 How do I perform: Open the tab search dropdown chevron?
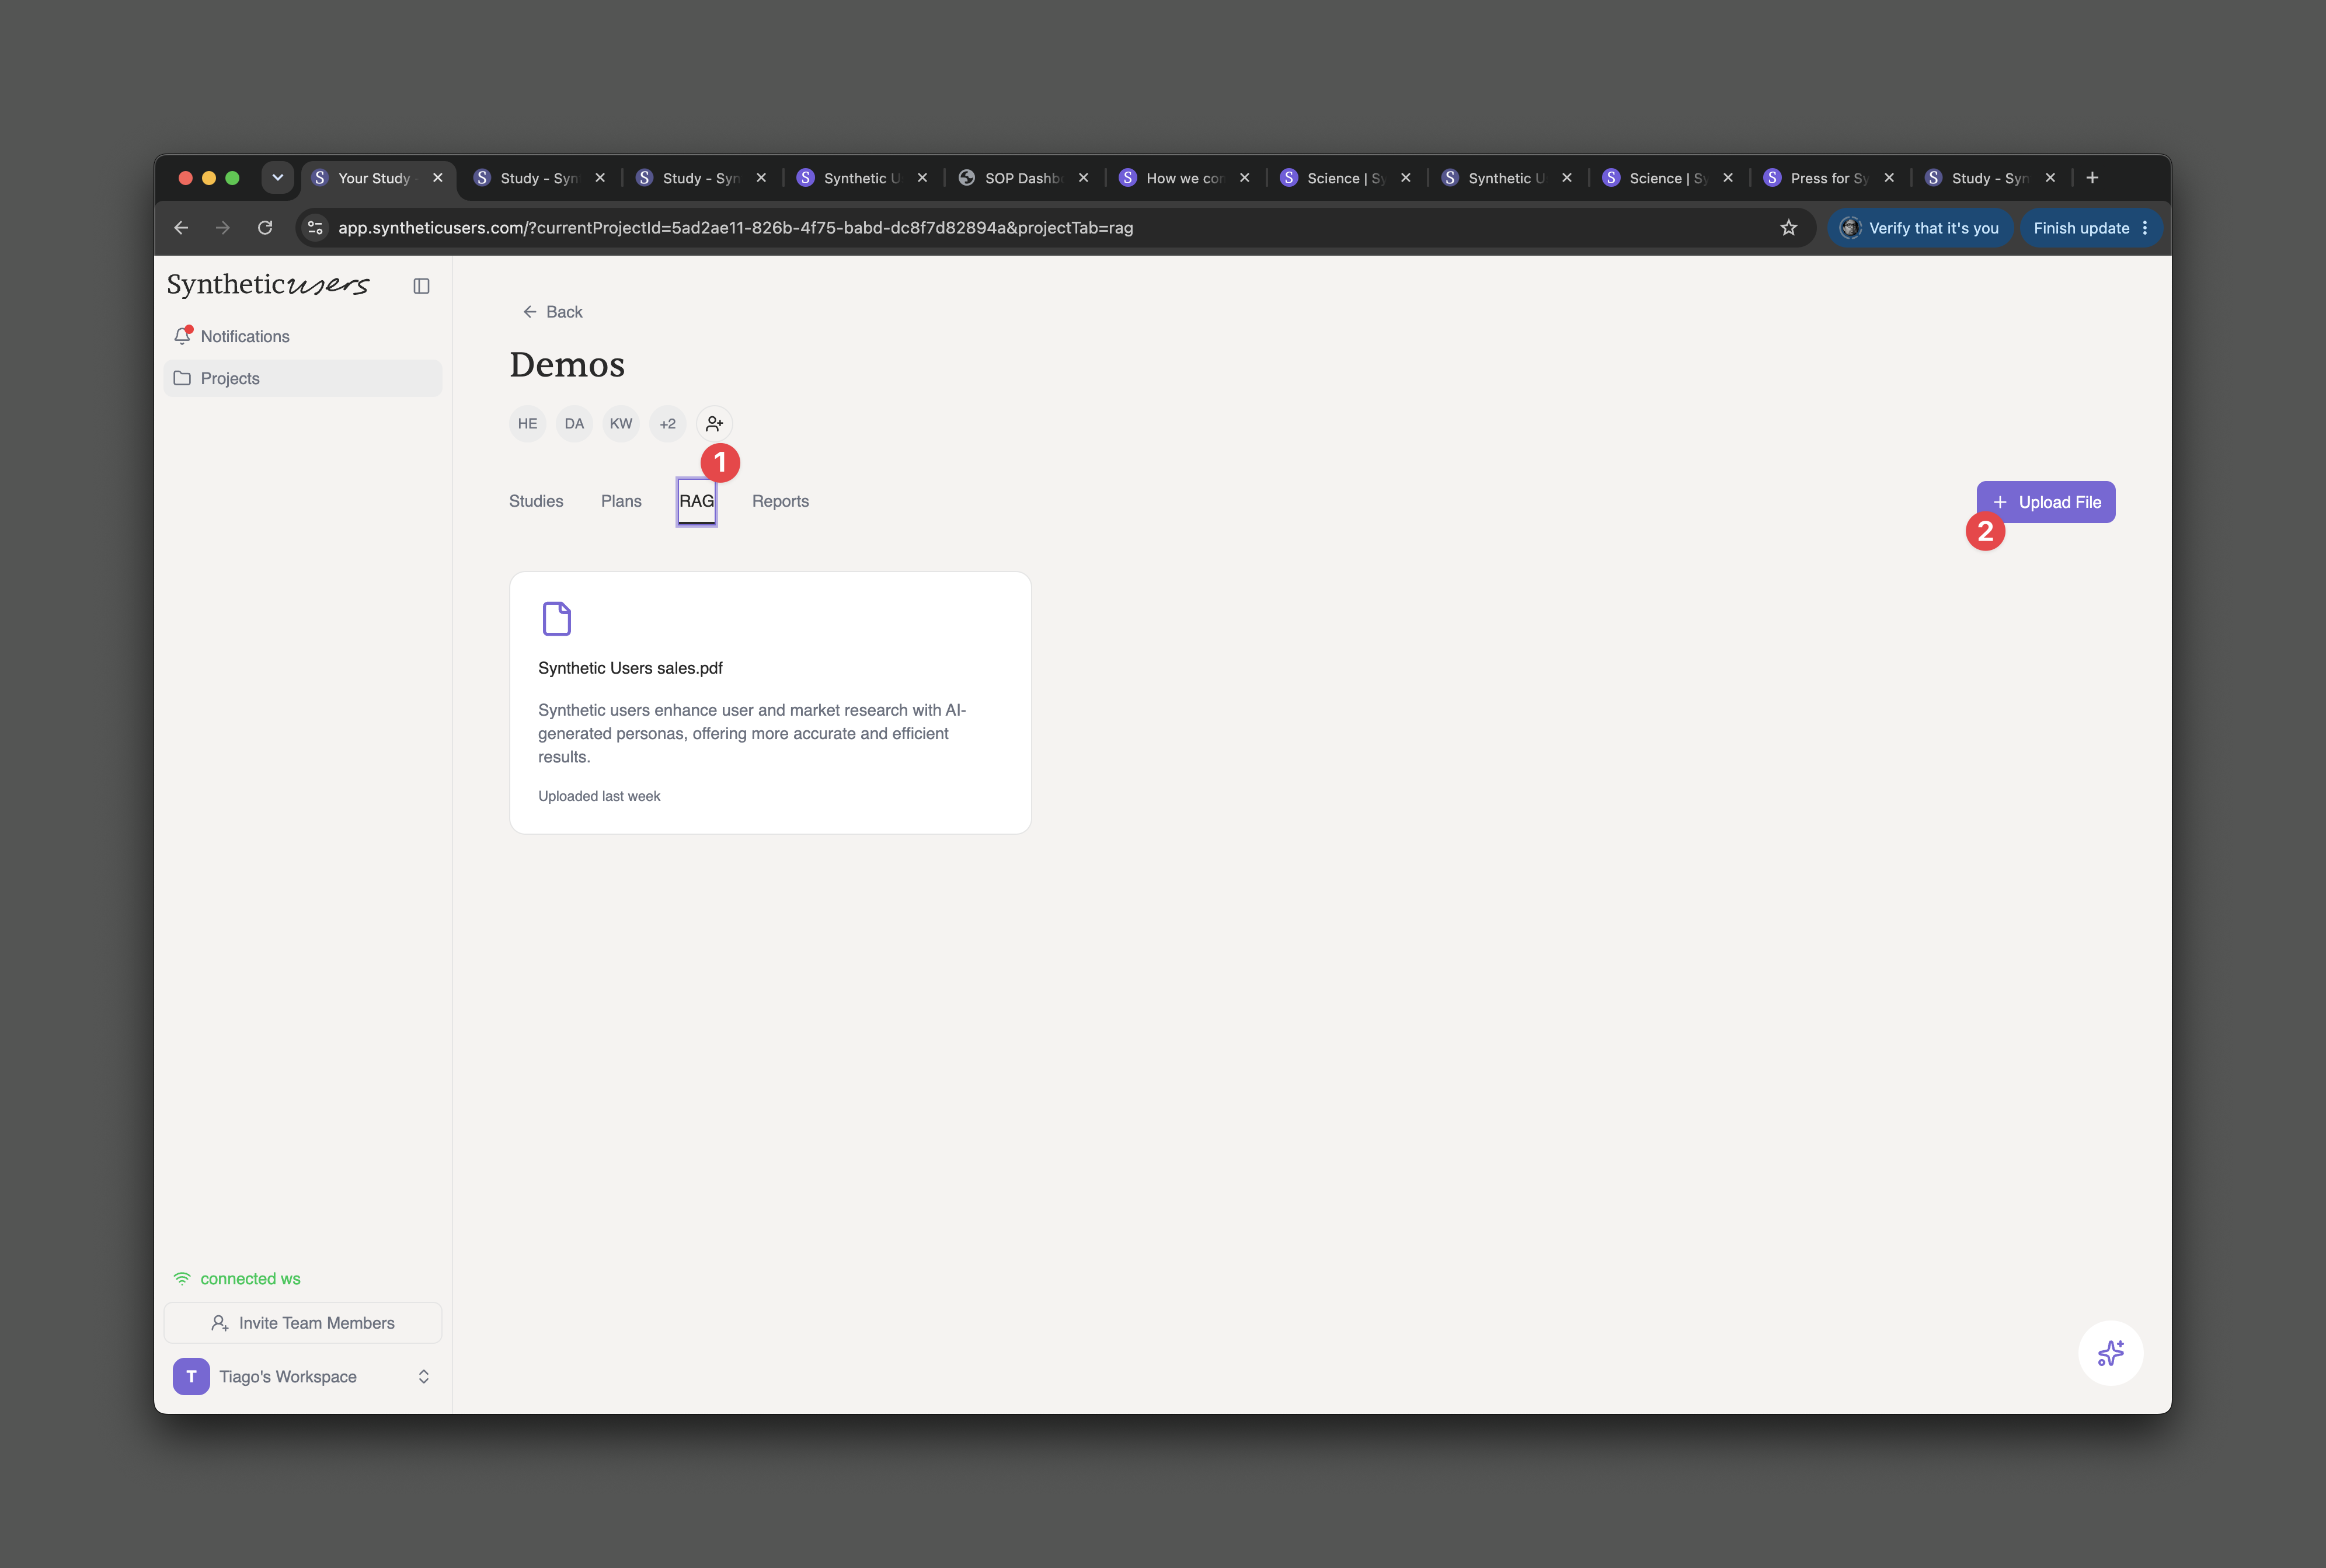click(278, 178)
